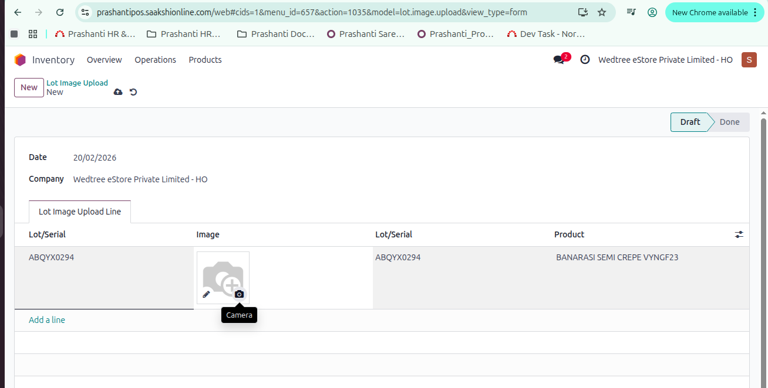The height and width of the screenshot is (388, 768).
Task: Click the pencil edit icon on image
Action: point(207,294)
